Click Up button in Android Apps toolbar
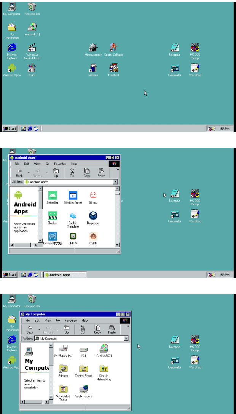This screenshot has height=414, width=236. [56, 173]
